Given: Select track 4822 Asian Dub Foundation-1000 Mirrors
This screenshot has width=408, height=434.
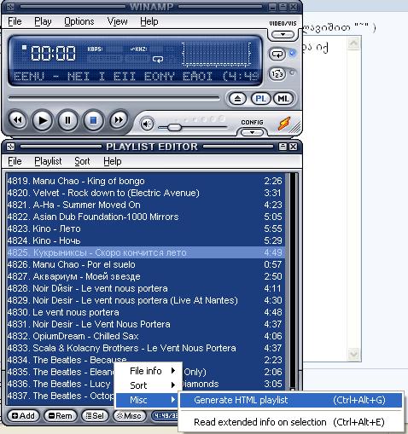Looking at the screenshot, I should point(145,217).
